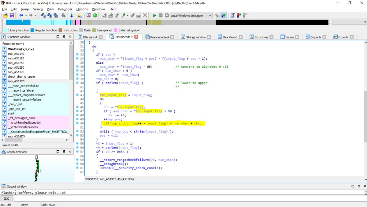The image size is (367, 207).
Task: Expand the green plus icon dropdown arrow
Action: click(x=128, y=15)
